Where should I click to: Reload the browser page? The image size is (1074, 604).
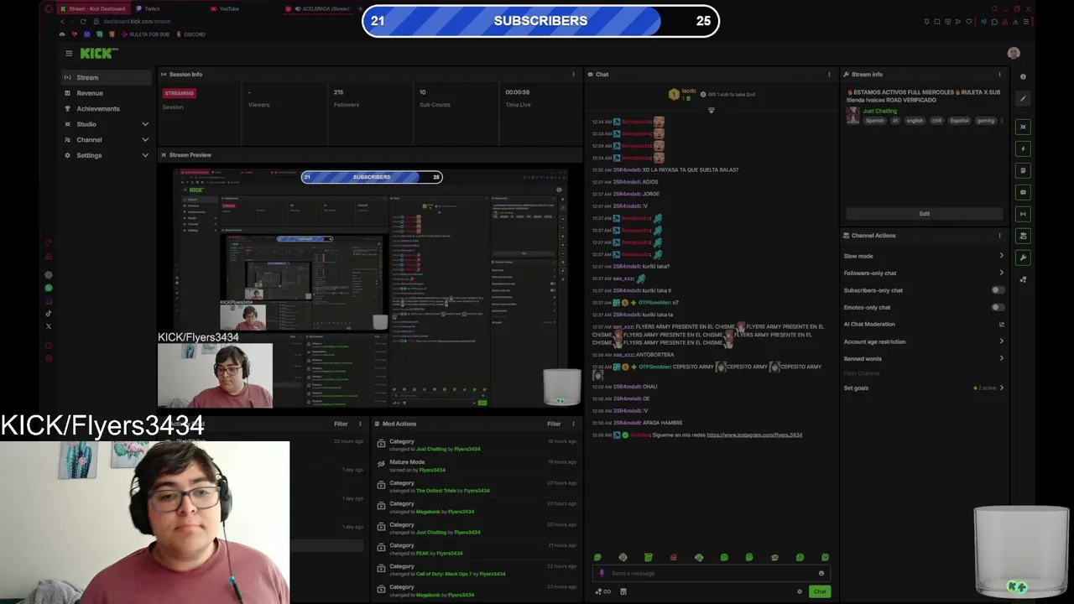(83, 21)
